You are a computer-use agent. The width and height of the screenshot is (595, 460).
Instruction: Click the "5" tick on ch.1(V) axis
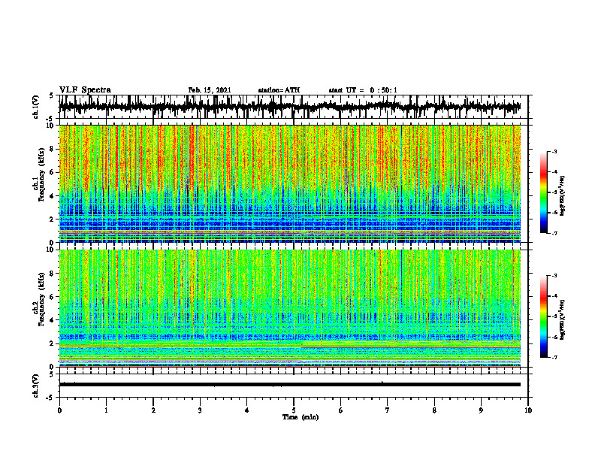click(51, 95)
